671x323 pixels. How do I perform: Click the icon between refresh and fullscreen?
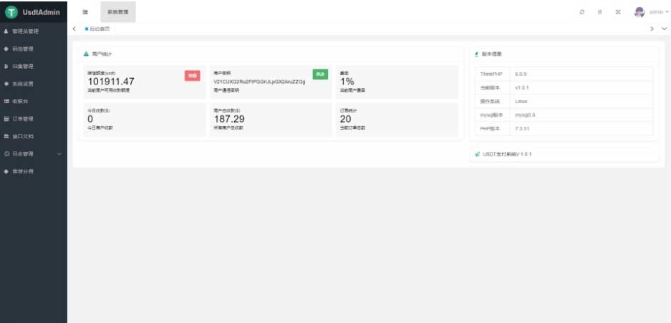pyautogui.click(x=599, y=12)
